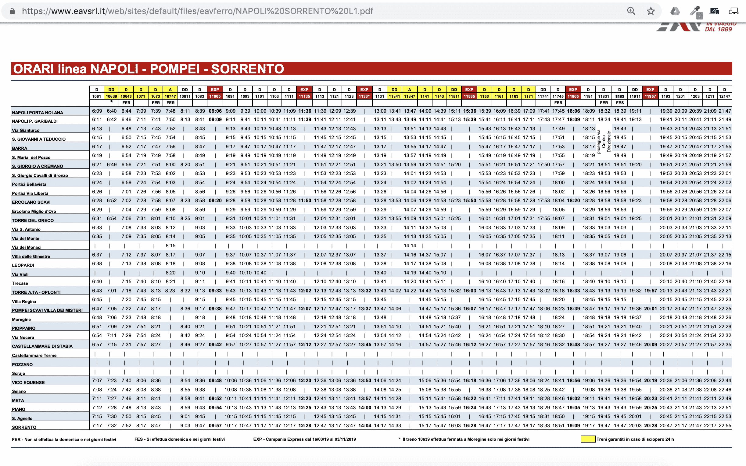
Task: Click the CASTELLAMMARE DI STABIA station label
Action: (42, 346)
